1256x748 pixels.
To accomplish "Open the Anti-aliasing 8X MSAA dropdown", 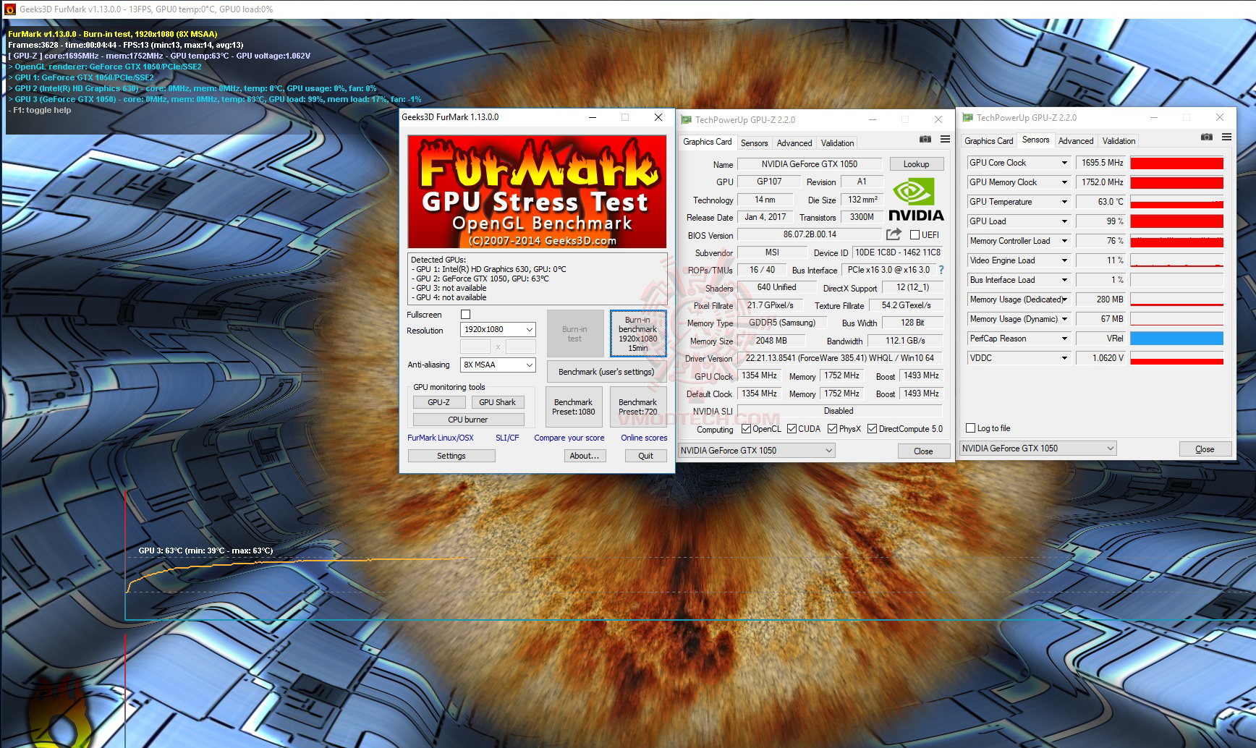I will click(x=498, y=365).
